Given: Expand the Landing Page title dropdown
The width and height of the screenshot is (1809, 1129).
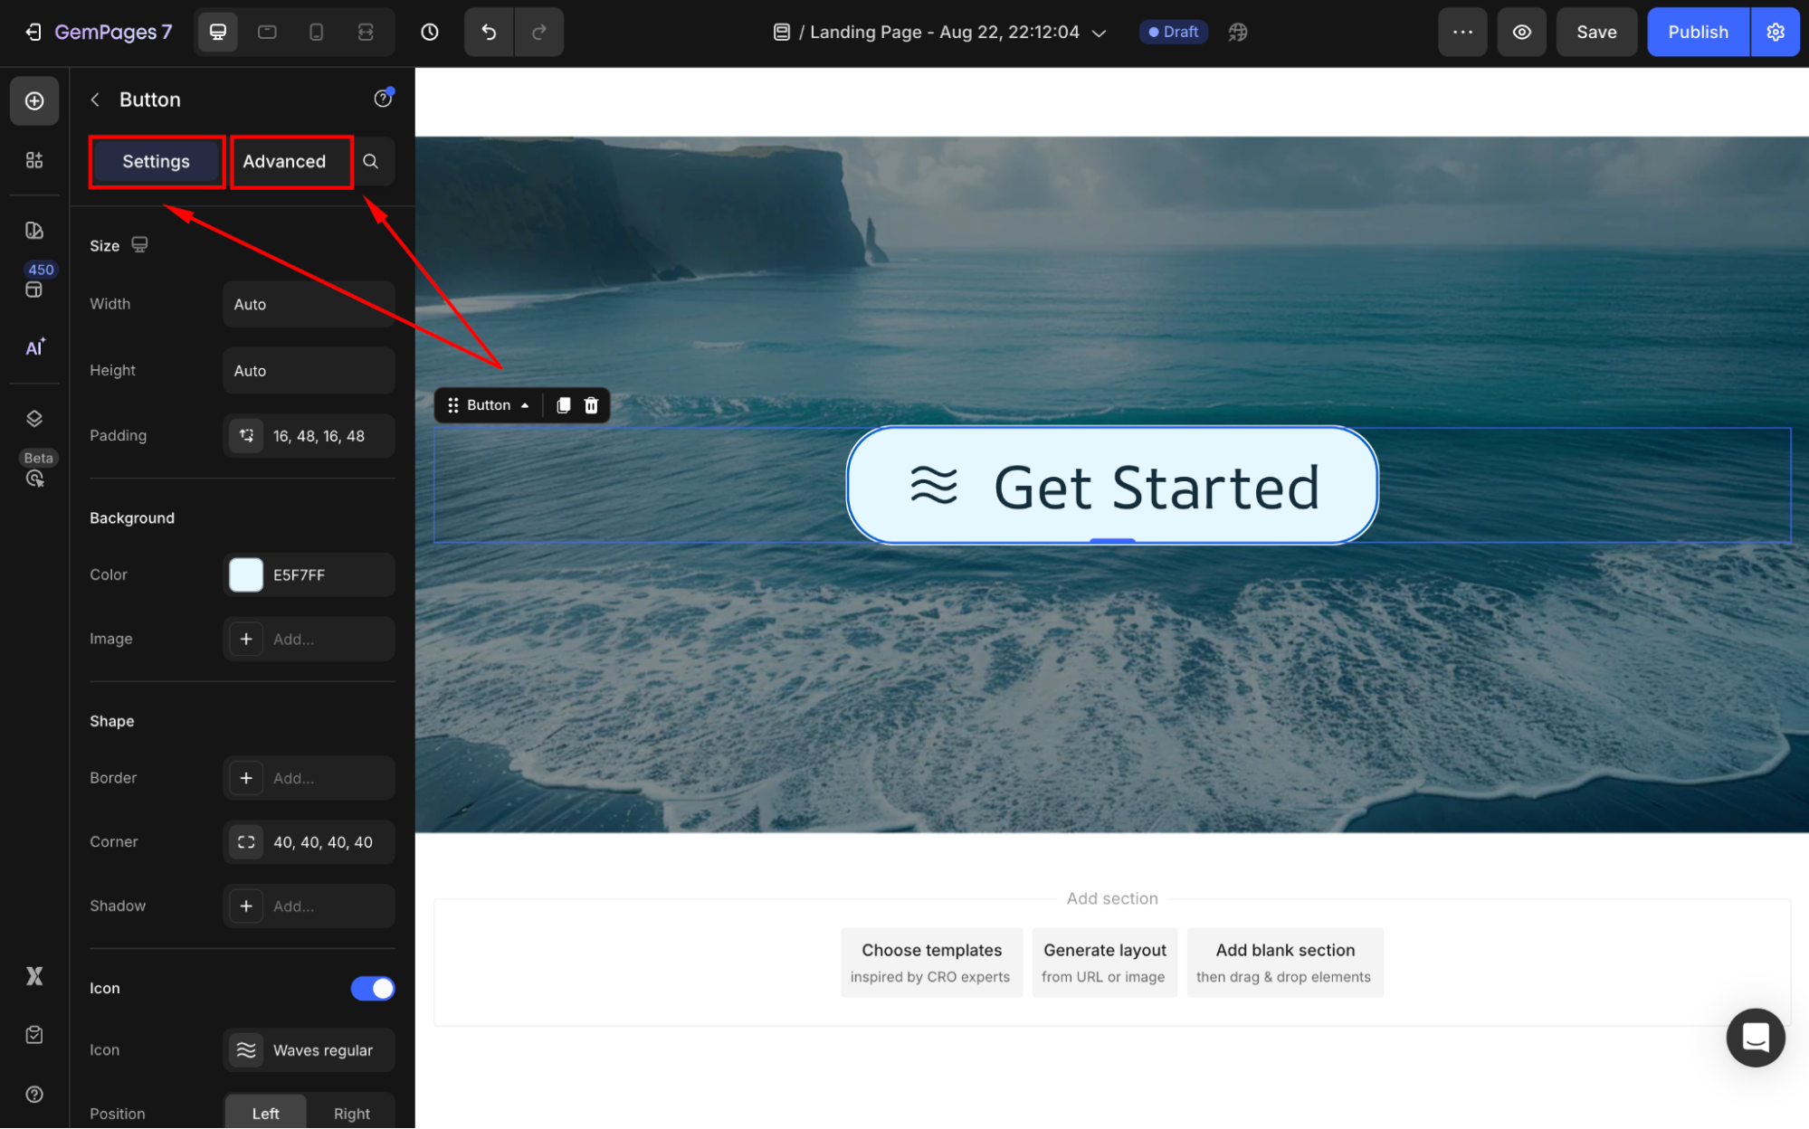Looking at the screenshot, I should click(1100, 33).
